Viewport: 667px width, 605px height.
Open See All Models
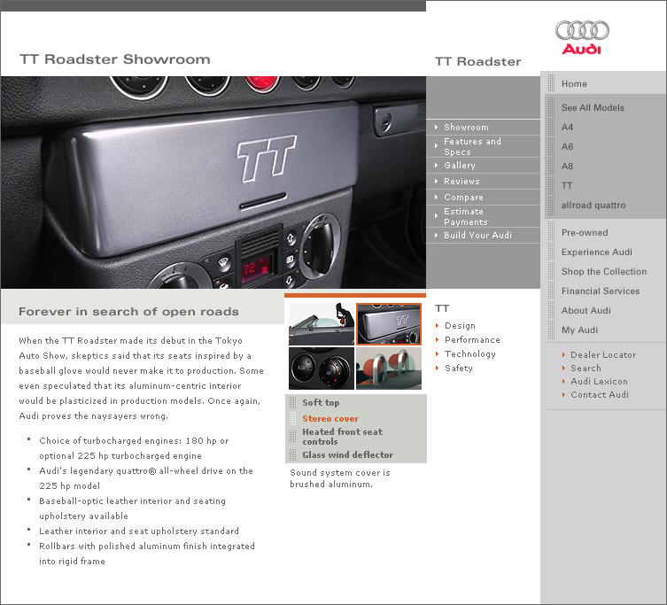click(593, 108)
